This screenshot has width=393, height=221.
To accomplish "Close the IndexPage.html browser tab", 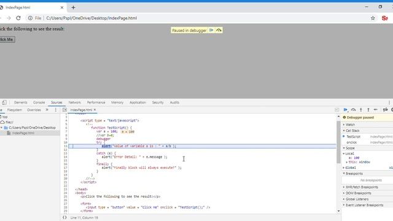I will coord(62,7).
